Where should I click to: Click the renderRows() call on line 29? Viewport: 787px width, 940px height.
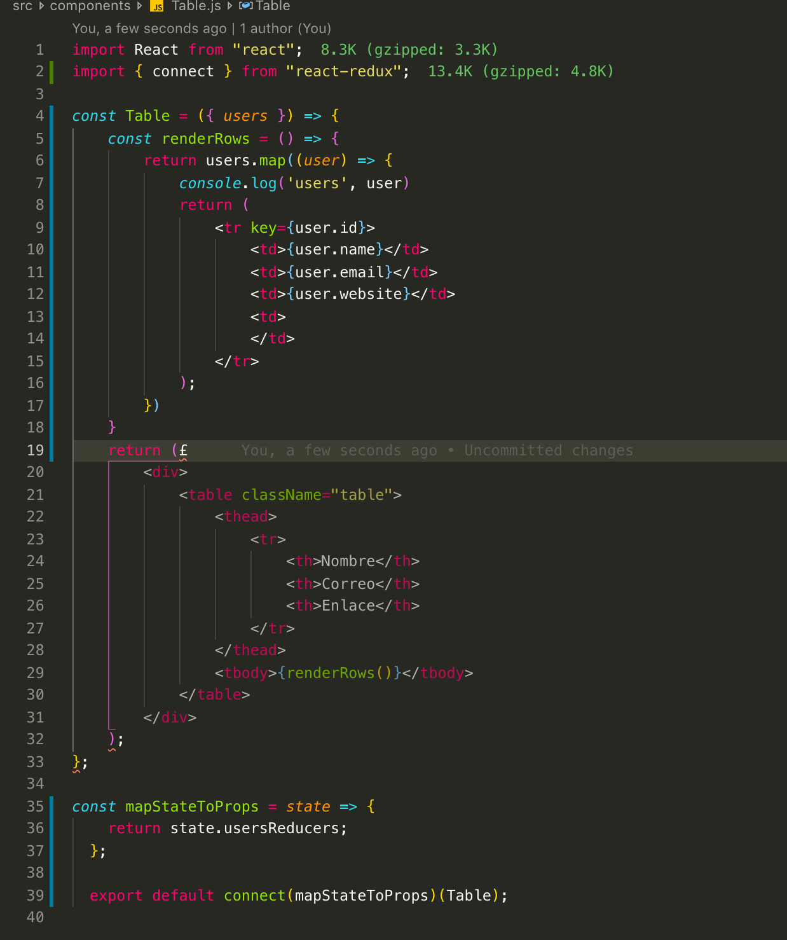[x=338, y=673]
